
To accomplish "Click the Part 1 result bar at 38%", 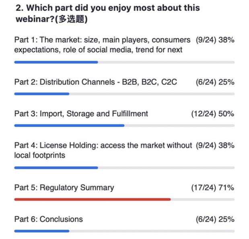I will pos(124,62).
